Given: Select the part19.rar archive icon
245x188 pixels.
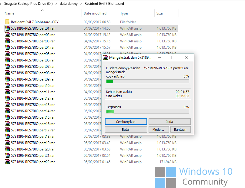Looking at the screenshot, I should pyautogui.click(x=7, y=143).
